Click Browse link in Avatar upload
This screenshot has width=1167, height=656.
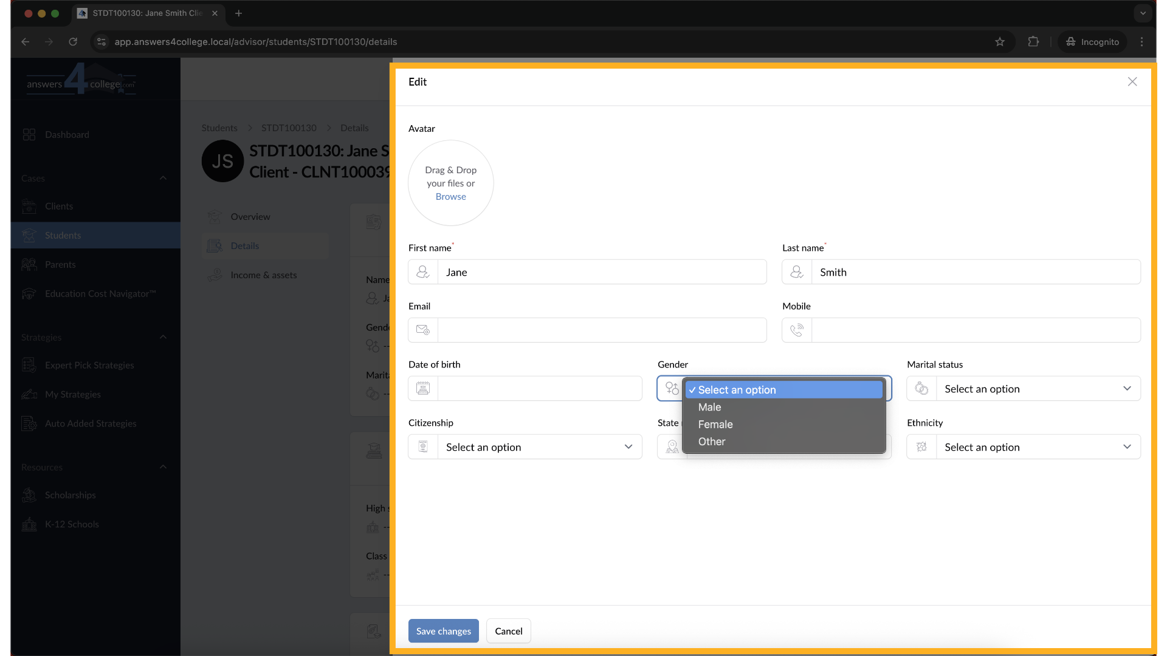[x=450, y=197]
